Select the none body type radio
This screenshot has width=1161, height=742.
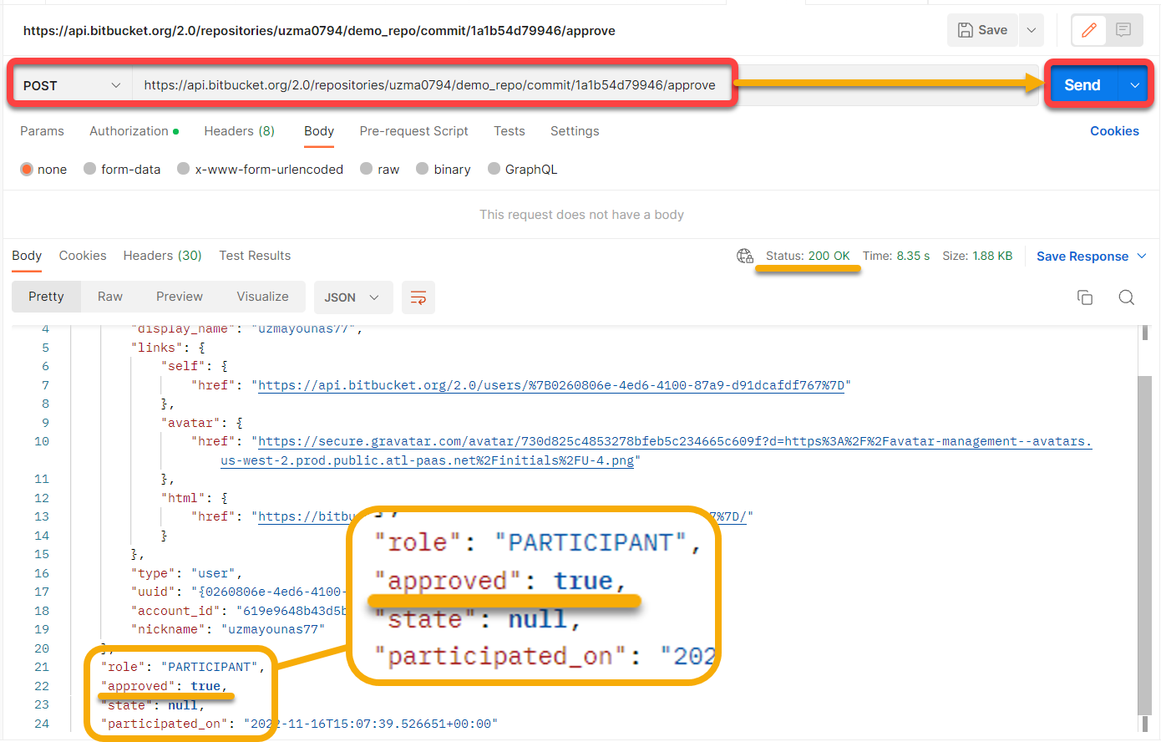point(27,170)
